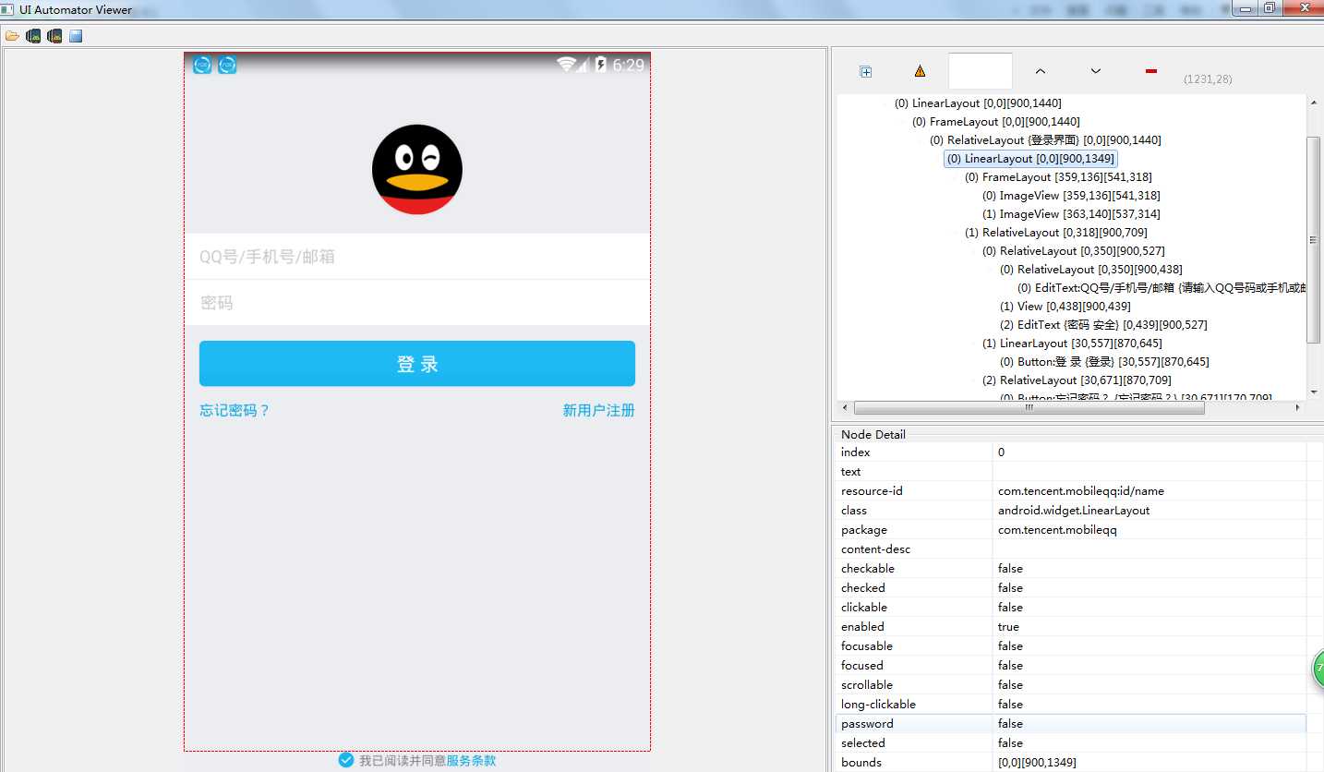Image resolution: width=1324 pixels, height=772 pixels.
Task: Click the expand-all plus icon above the tree
Action: [866, 71]
